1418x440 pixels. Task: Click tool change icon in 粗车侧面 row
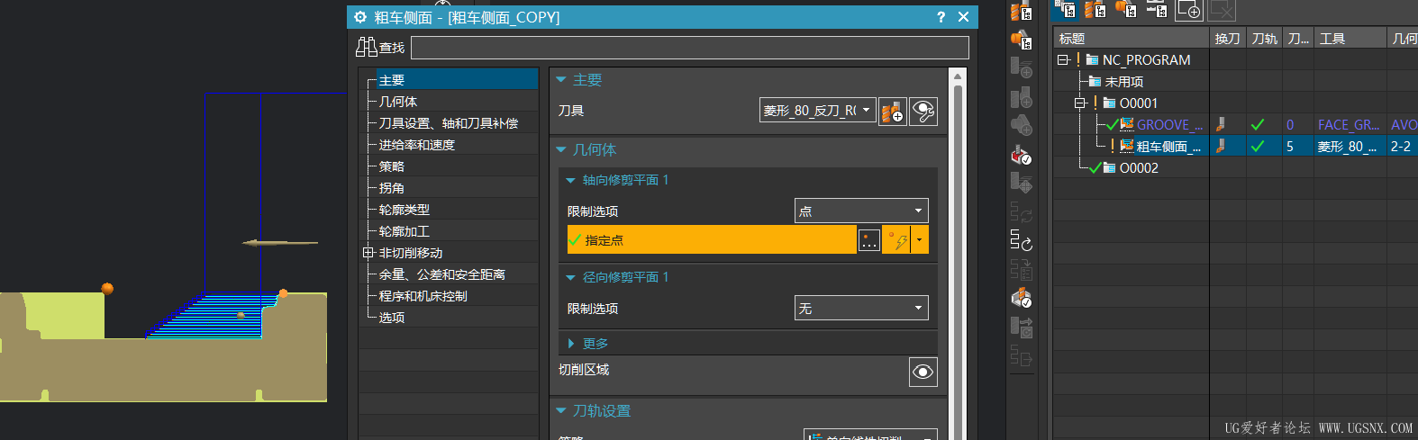(1222, 146)
